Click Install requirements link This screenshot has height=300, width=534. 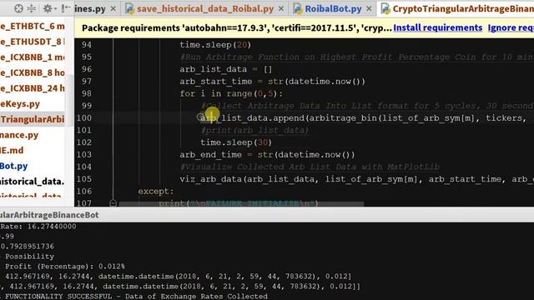pyautogui.click(x=437, y=27)
